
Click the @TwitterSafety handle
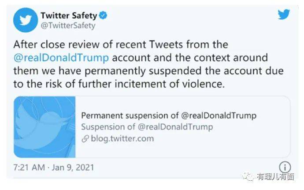(68, 26)
